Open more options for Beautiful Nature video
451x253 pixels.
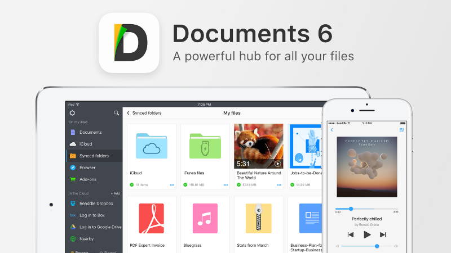tap(279, 184)
